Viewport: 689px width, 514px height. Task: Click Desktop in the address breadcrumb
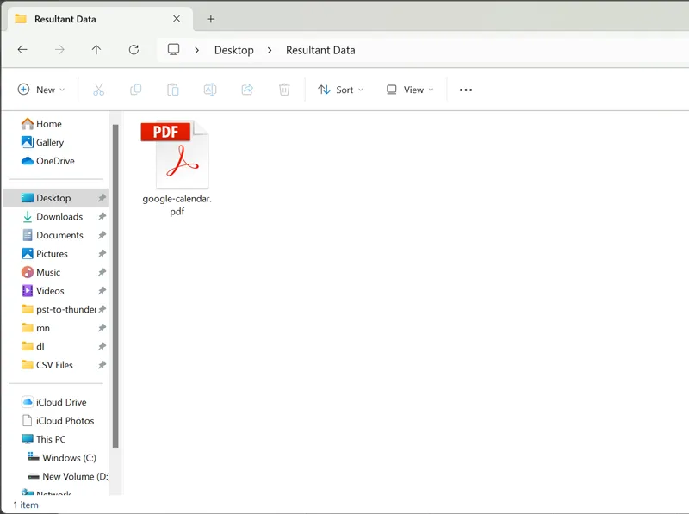[234, 50]
